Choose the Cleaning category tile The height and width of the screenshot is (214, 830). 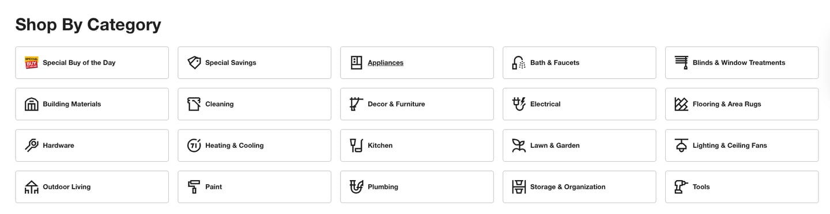coord(254,104)
